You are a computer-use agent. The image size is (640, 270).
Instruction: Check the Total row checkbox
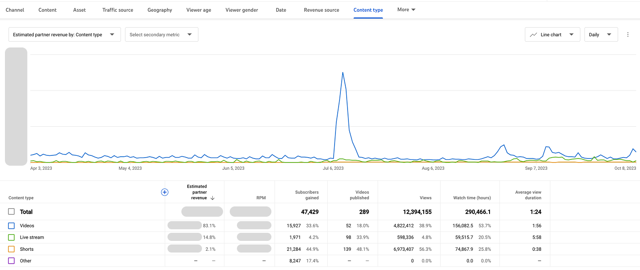click(11, 211)
